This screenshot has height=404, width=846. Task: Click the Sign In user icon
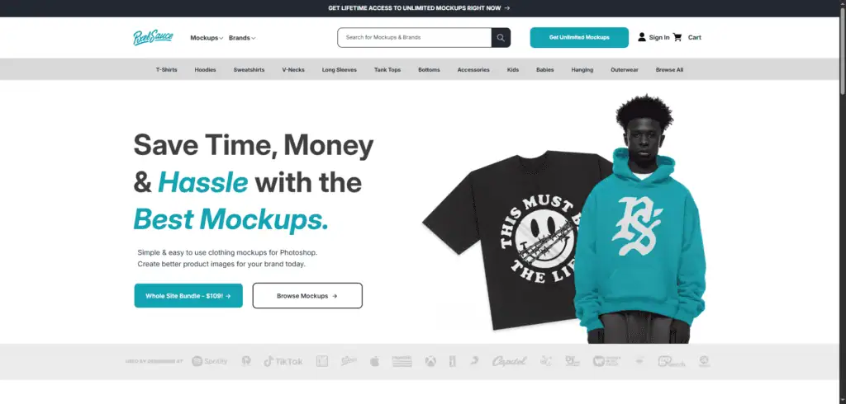click(641, 37)
